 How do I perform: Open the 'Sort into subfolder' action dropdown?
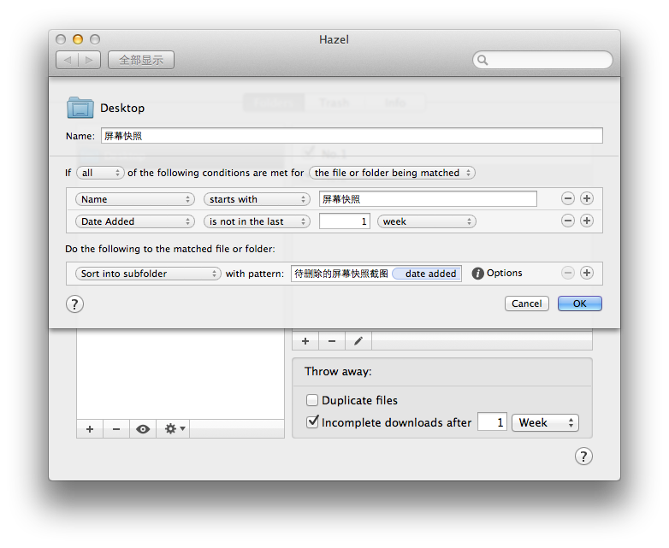148,274
